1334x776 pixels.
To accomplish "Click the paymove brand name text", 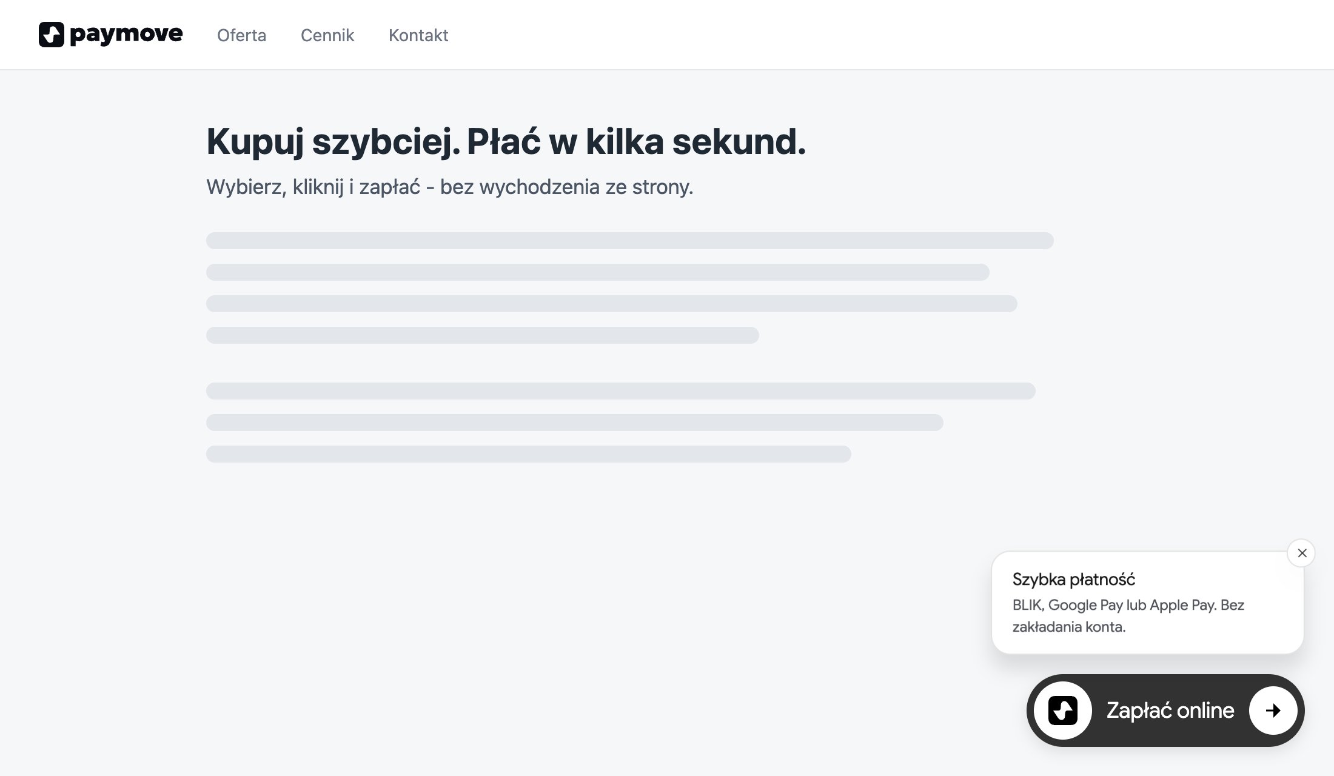I will coord(126,35).
